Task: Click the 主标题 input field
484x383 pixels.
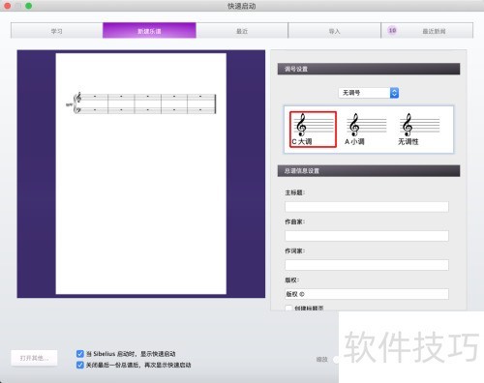Action: click(367, 207)
